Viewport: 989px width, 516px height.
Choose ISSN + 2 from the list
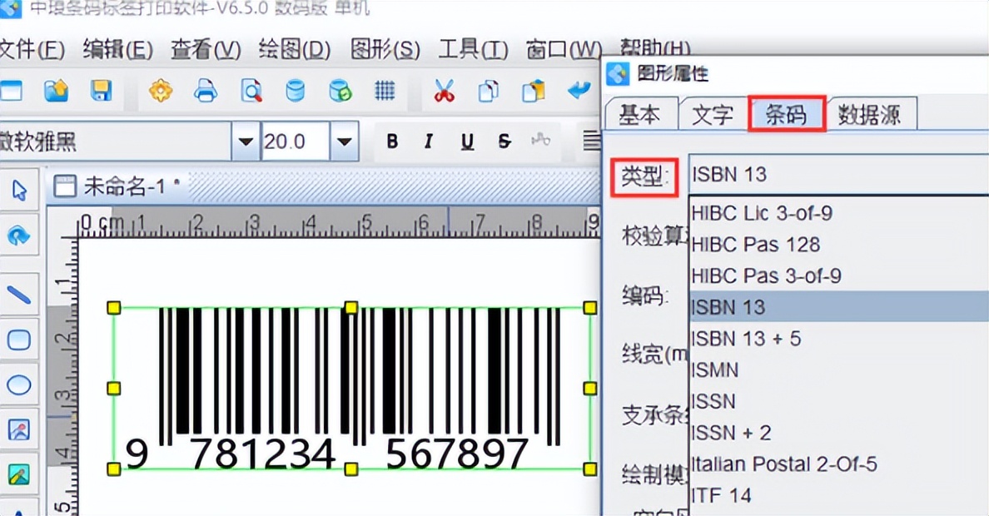click(x=839, y=433)
